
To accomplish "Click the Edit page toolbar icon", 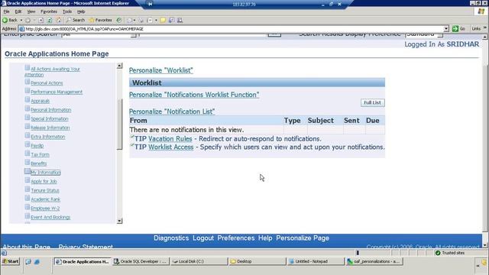I will coord(150,20).
